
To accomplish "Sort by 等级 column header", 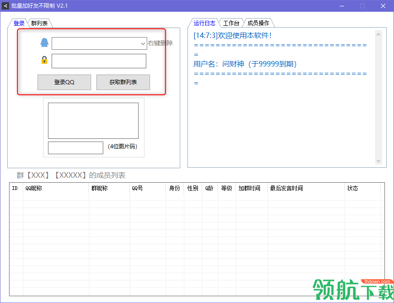I will [227, 189].
